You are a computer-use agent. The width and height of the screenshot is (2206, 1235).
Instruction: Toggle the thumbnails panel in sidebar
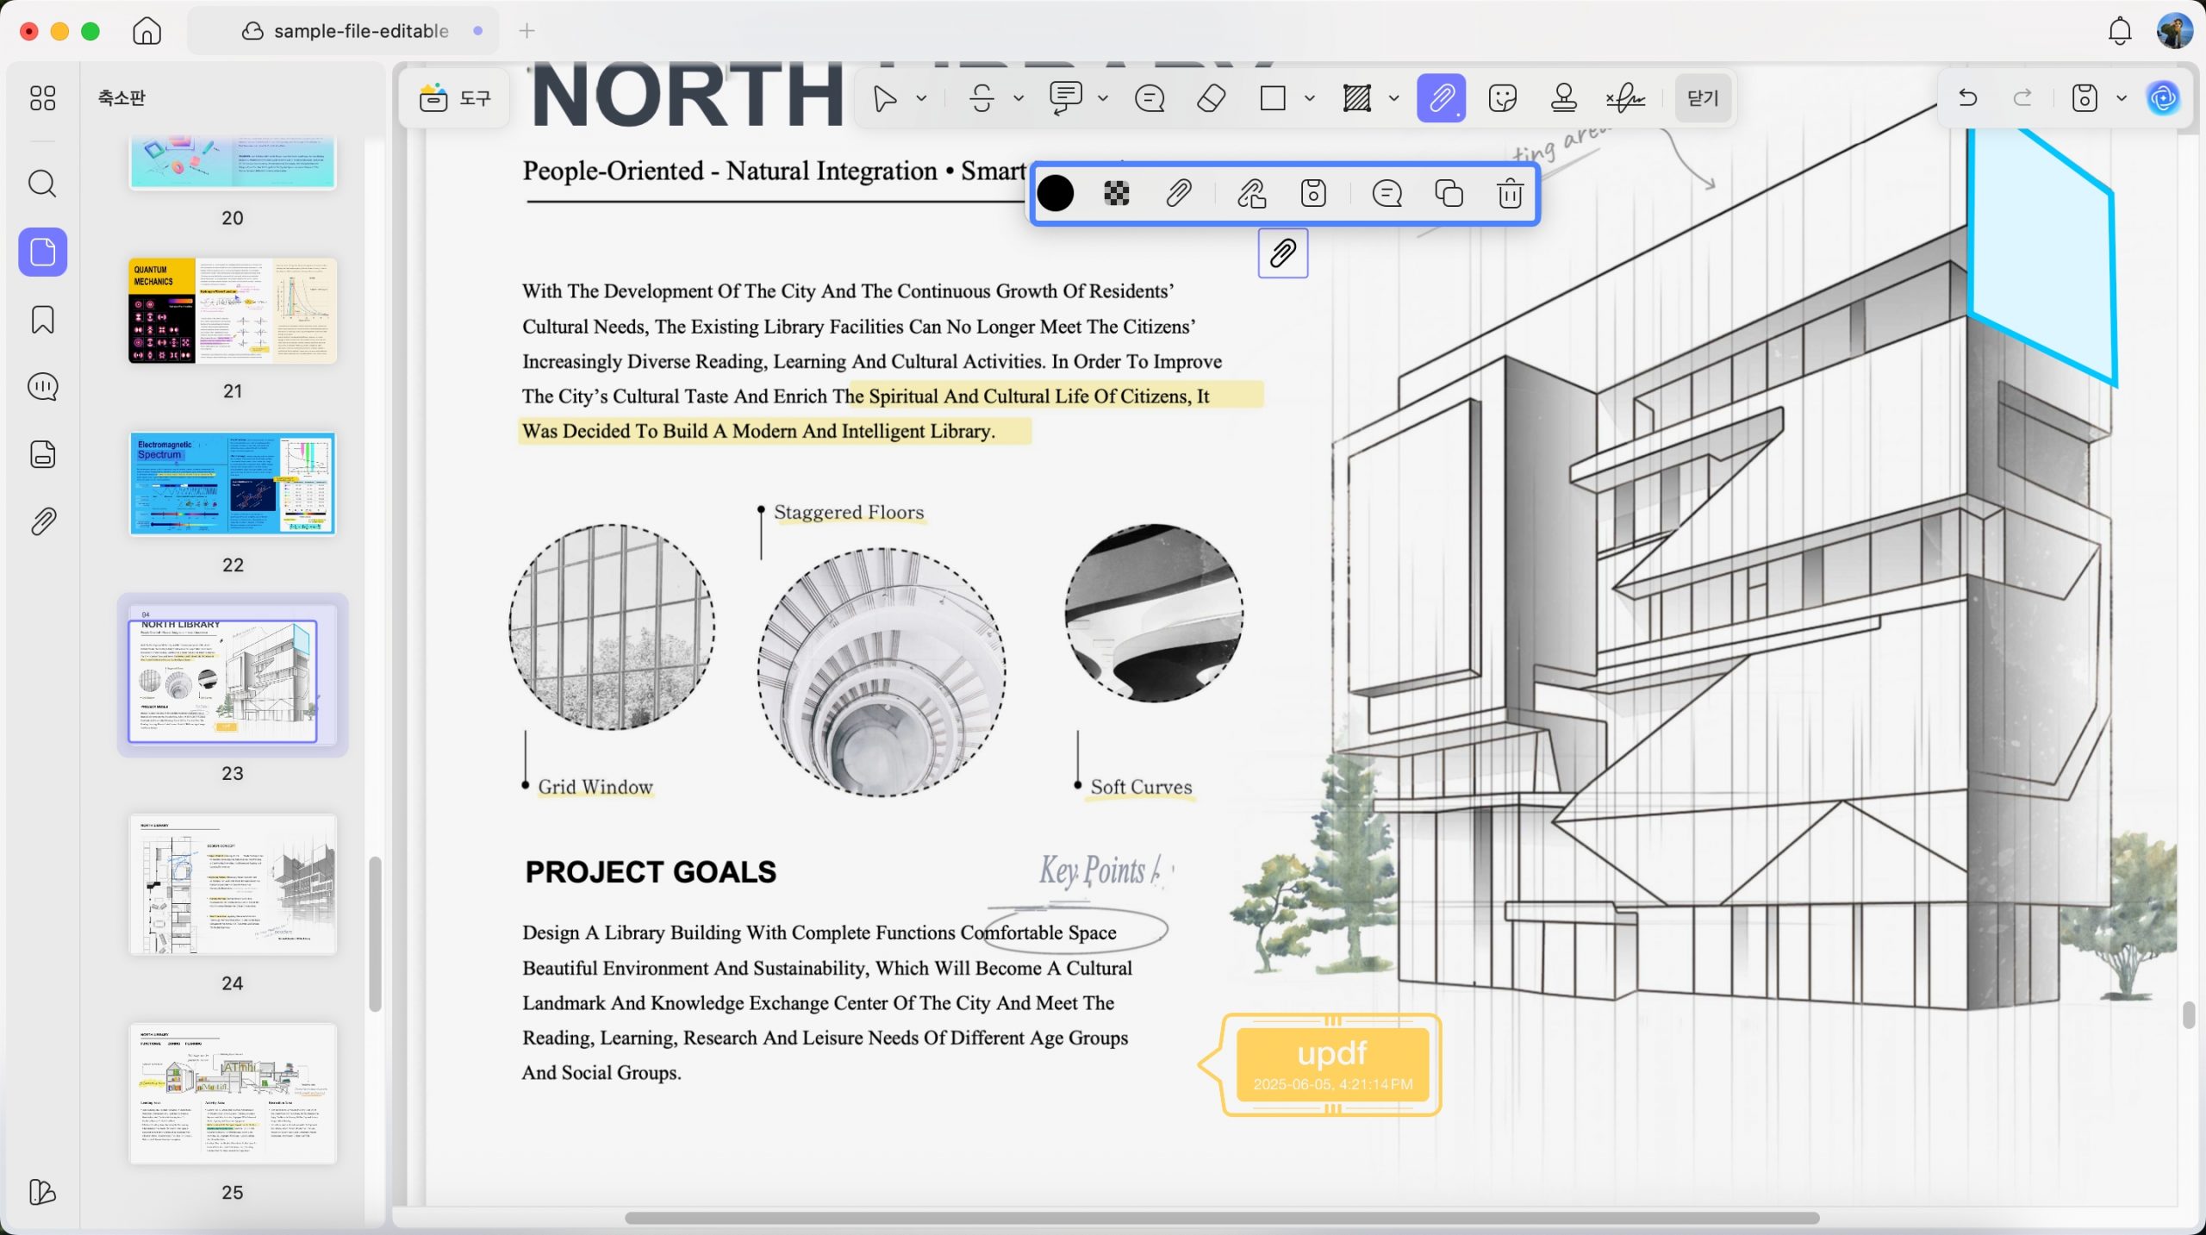42,253
